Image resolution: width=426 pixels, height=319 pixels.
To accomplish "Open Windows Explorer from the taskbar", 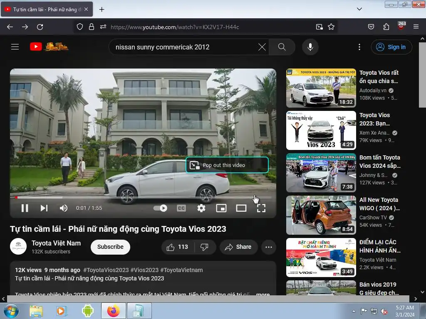I will pos(36,311).
